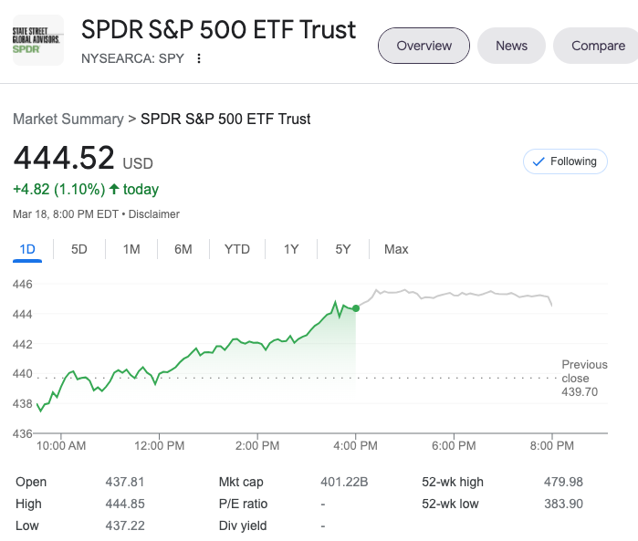Screen dimensions: 638x541
Task: Select the 5Y time range
Action: pyautogui.click(x=343, y=249)
